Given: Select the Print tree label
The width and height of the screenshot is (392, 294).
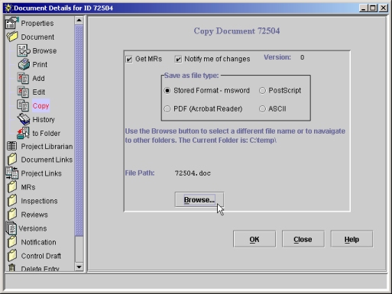Looking at the screenshot, I should click(40, 64).
